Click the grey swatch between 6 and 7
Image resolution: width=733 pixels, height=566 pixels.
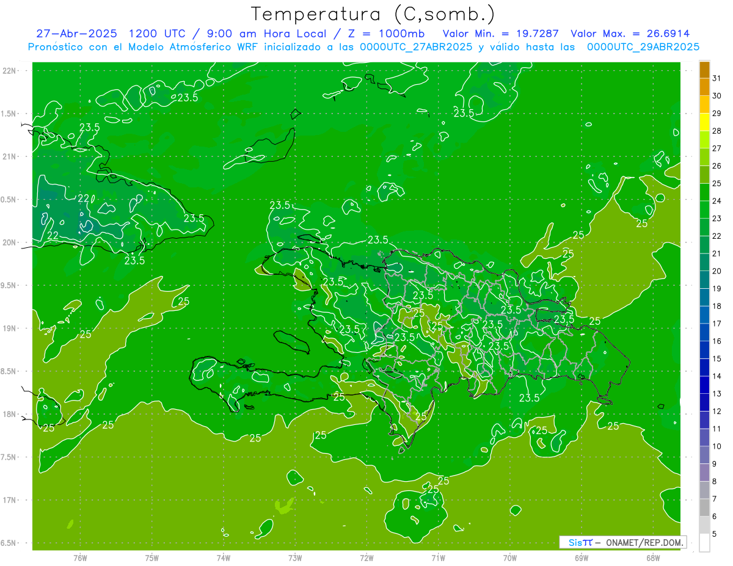(x=704, y=508)
